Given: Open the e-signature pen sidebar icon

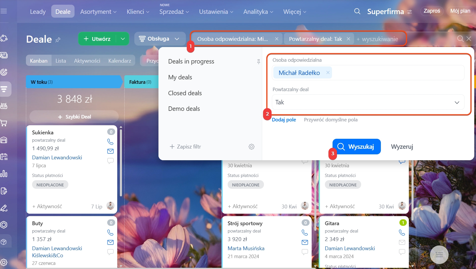Looking at the screenshot, I should pyautogui.click(x=4, y=208).
